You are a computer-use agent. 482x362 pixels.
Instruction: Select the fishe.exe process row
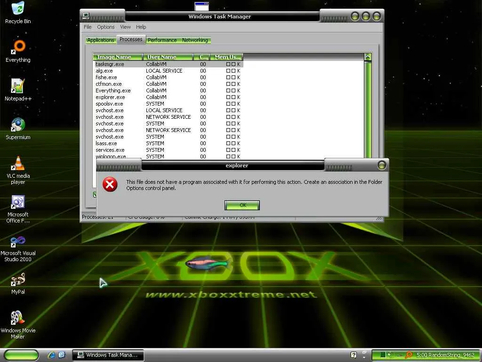click(169, 77)
